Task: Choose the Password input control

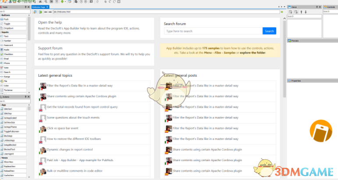Action: (x=13, y=45)
